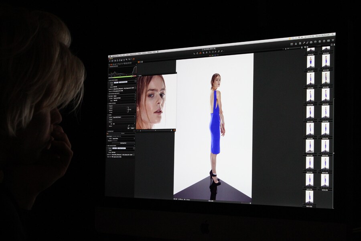Collapse the Next Capture Adjustments panel
Image resolution: width=361 pixels, height=241 pixels.
(108, 94)
